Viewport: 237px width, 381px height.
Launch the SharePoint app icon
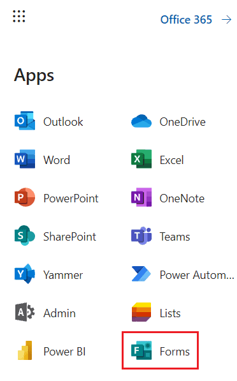tap(25, 235)
